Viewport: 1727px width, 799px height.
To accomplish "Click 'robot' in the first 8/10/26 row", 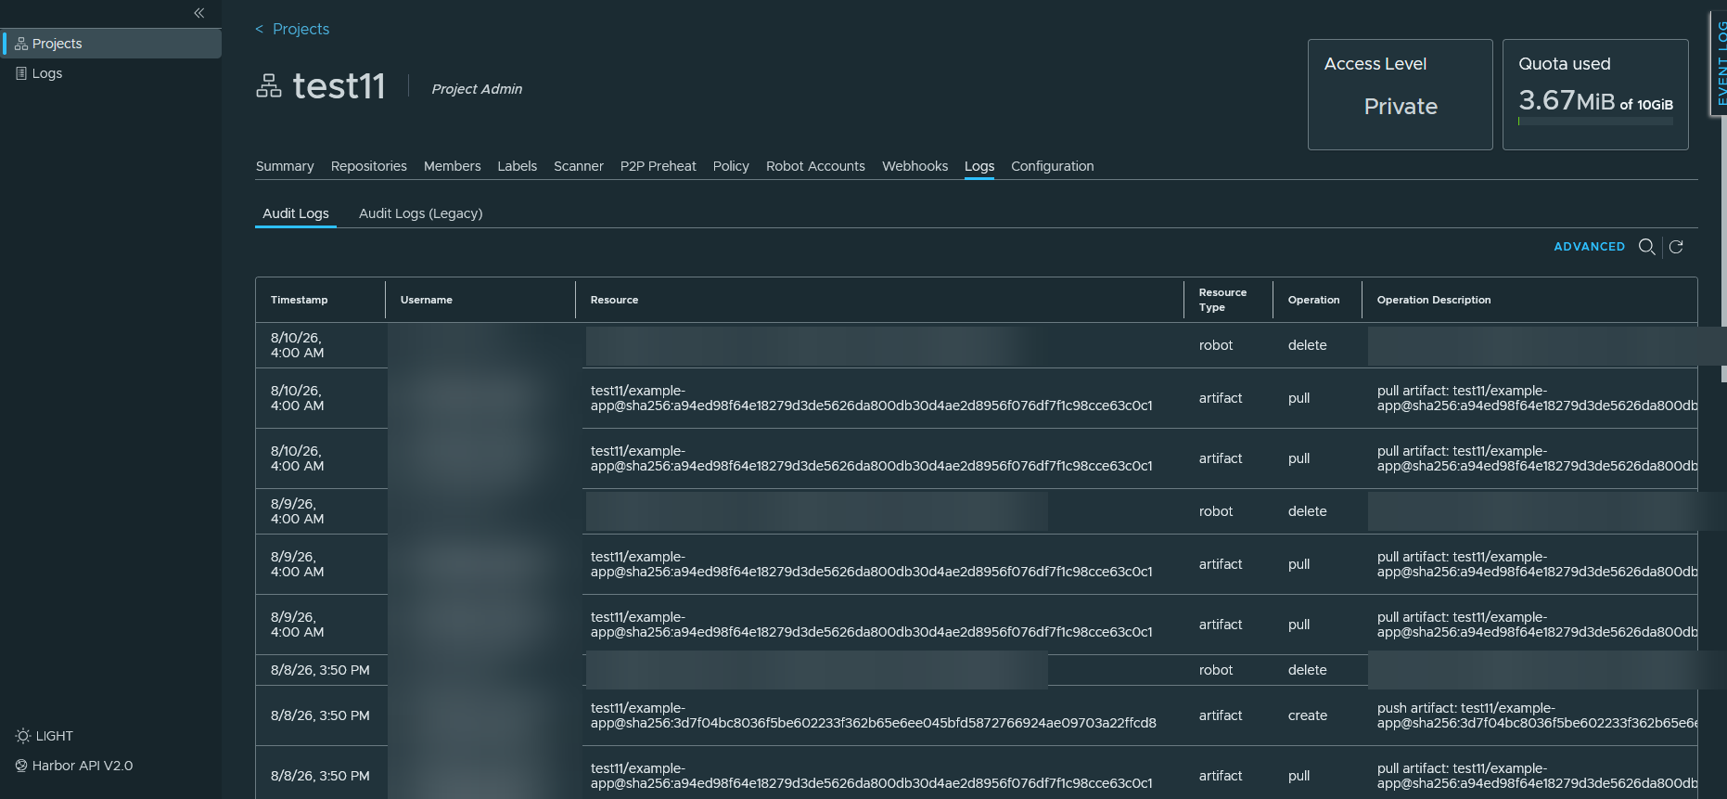I will pos(1215,345).
